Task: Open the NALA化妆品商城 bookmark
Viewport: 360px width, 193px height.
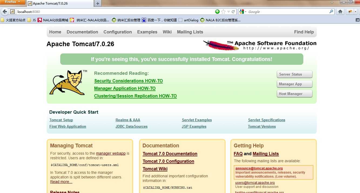Action: 53,20
